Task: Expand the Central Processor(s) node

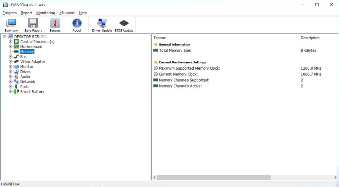Action: point(11,42)
